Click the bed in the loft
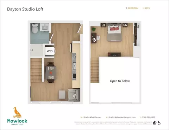 click(114, 32)
